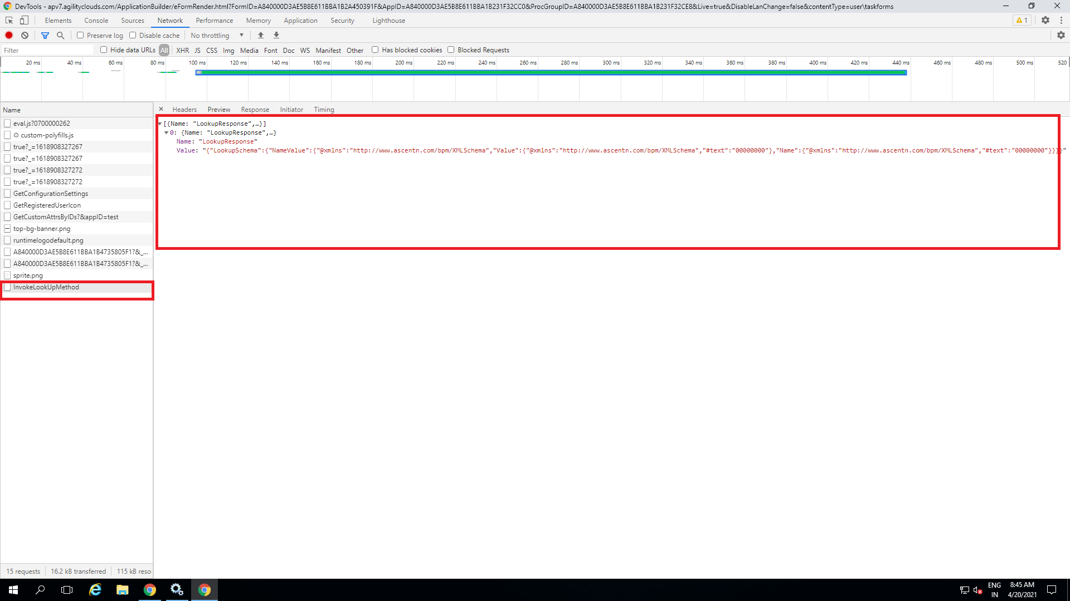
Task: Select the InvokeLookUpMethod request
Action: [46, 287]
